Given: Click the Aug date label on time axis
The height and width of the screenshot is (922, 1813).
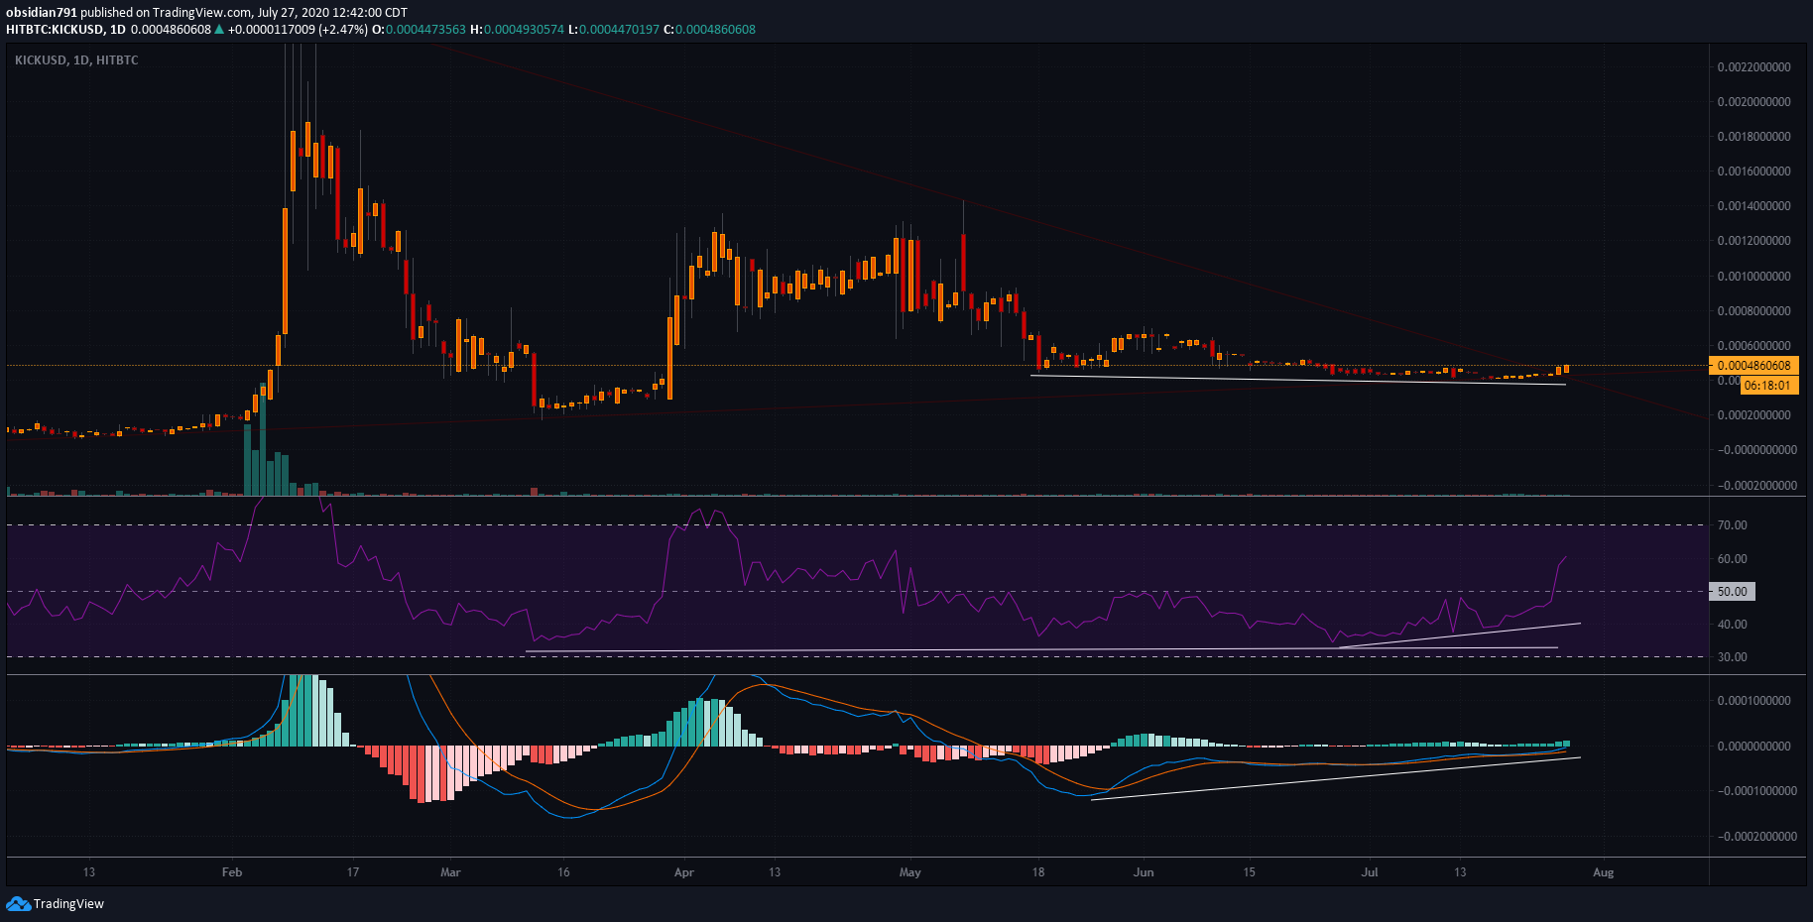Looking at the screenshot, I should [x=1604, y=872].
